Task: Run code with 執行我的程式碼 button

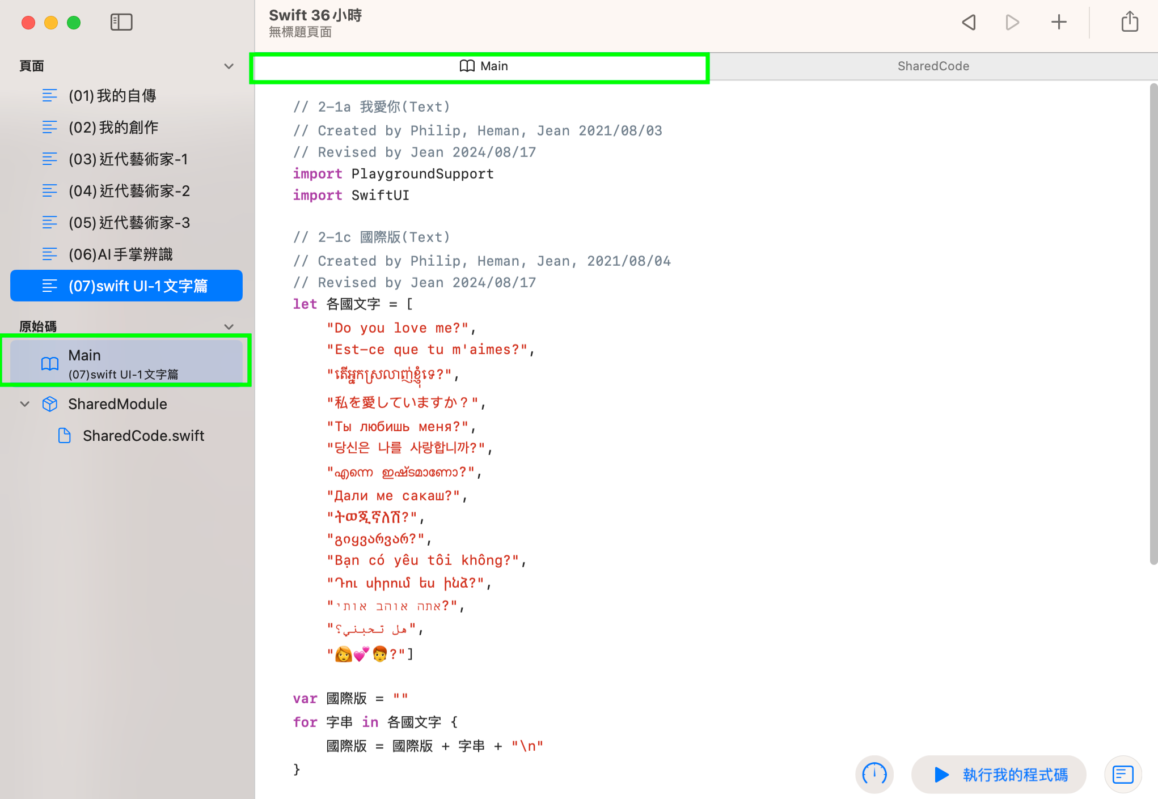Action: [999, 774]
